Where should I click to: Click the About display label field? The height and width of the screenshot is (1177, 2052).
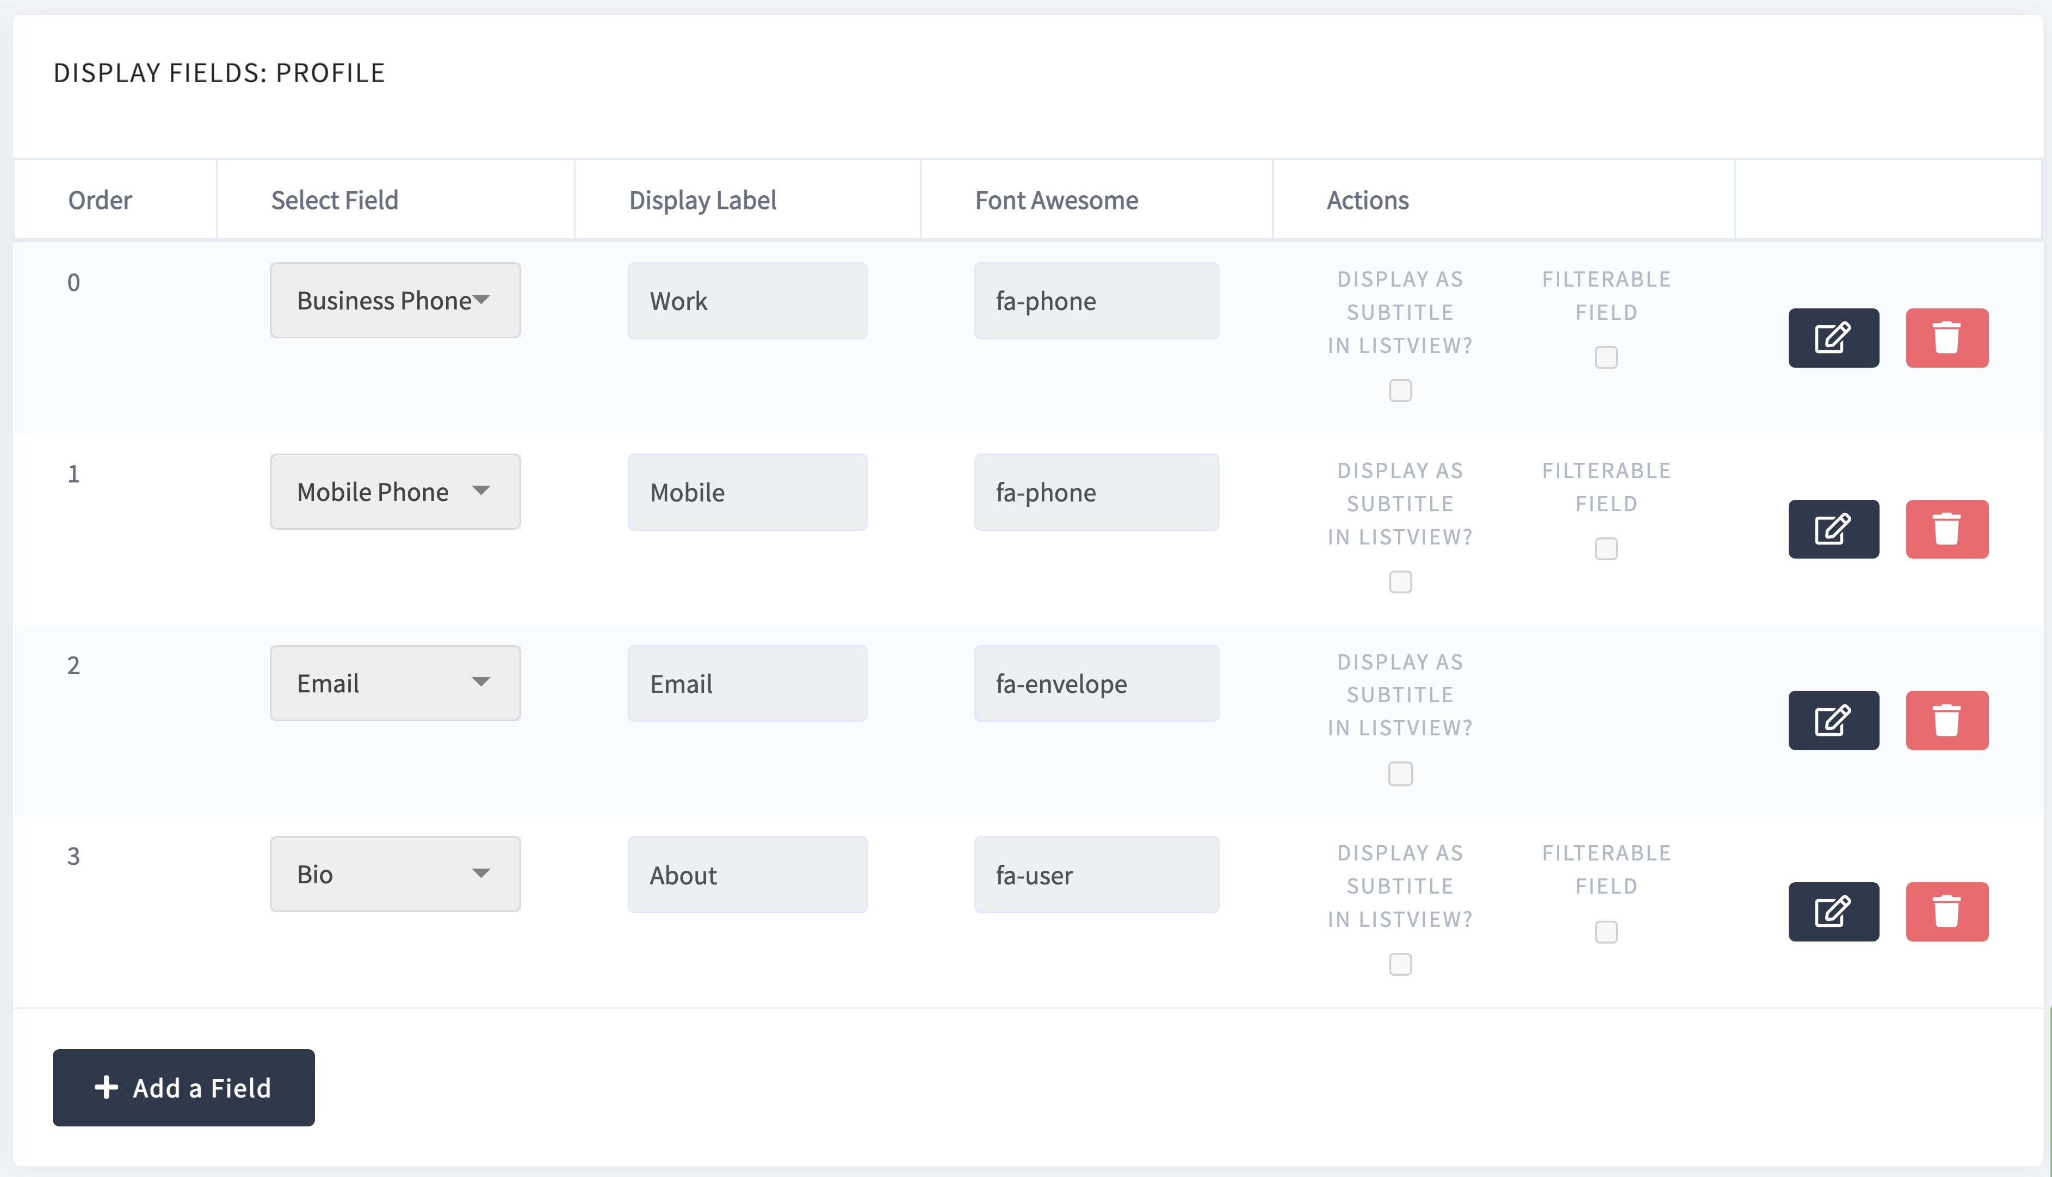(747, 875)
